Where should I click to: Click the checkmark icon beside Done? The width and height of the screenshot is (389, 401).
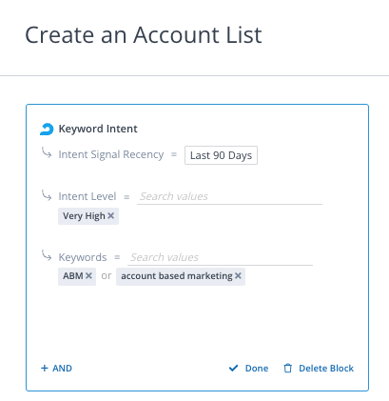click(233, 369)
